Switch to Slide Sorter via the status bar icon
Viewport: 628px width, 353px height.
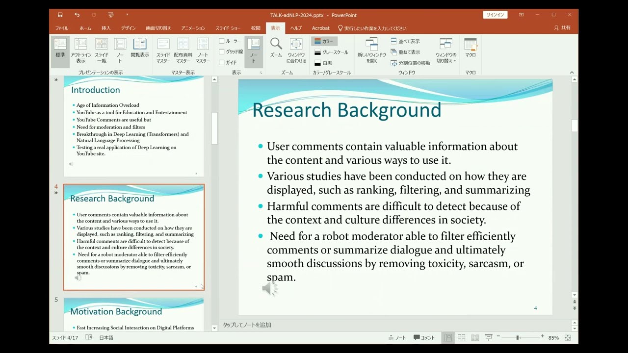click(x=461, y=338)
